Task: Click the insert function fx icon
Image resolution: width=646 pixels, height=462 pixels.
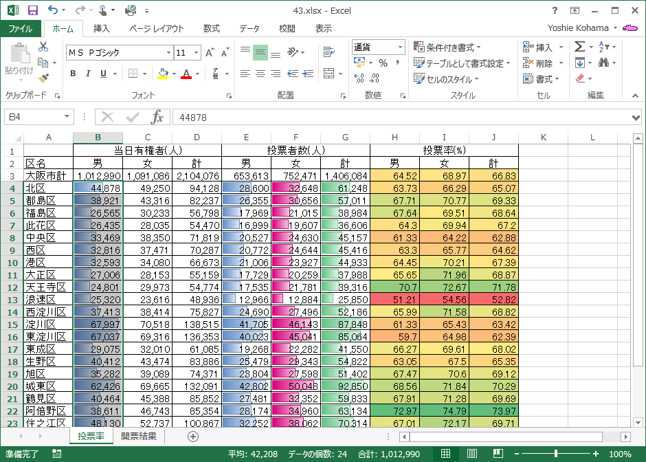Action: click(157, 117)
